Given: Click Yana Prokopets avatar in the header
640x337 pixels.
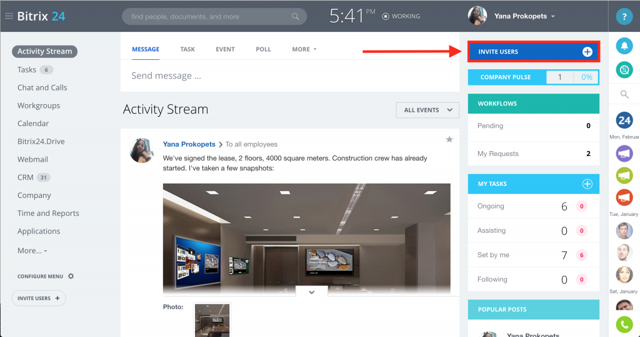Looking at the screenshot, I should click(x=477, y=16).
